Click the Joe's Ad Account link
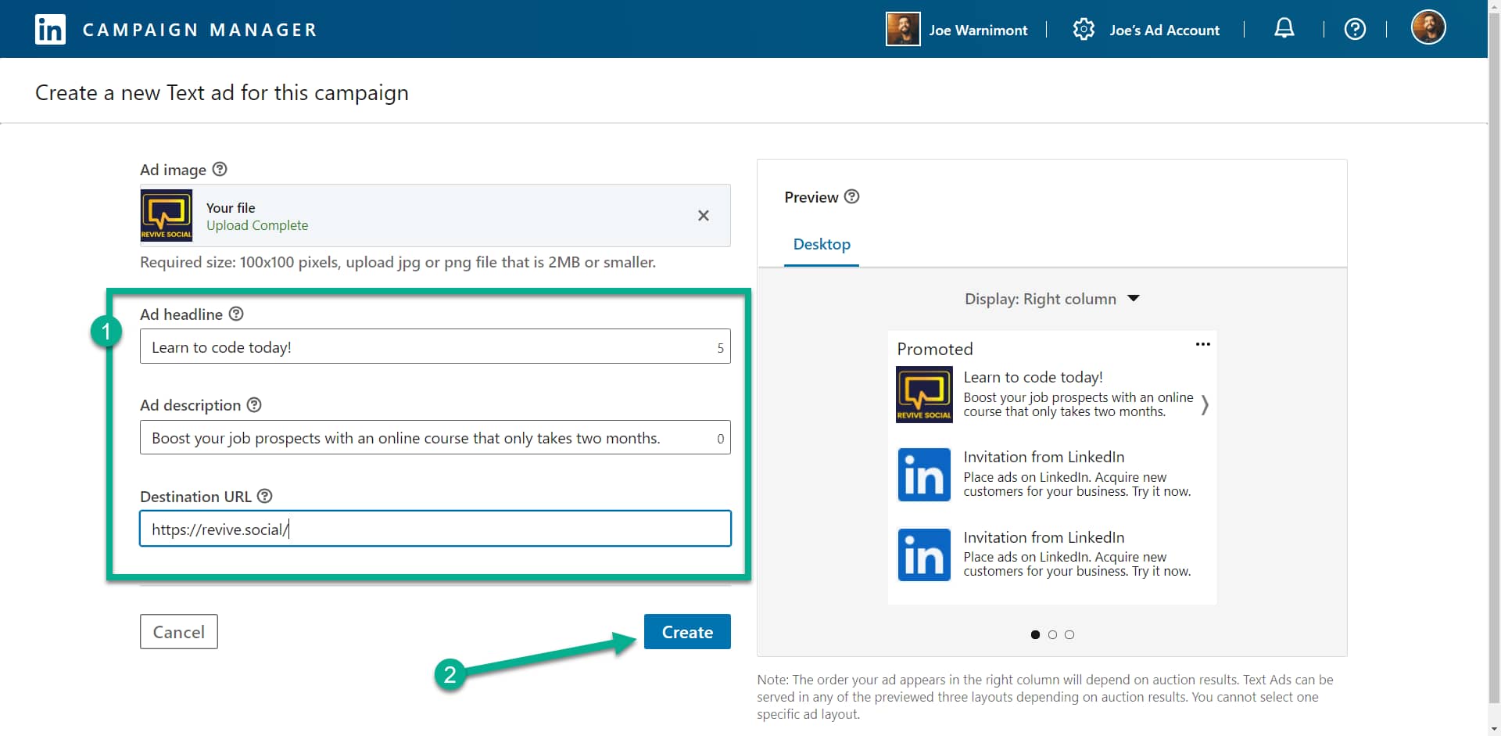Image resolution: width=1501 pixels, height=736 pixels. point(1164,30)
